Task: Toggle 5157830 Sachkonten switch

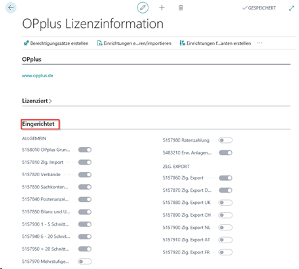Action: (85, 187)
